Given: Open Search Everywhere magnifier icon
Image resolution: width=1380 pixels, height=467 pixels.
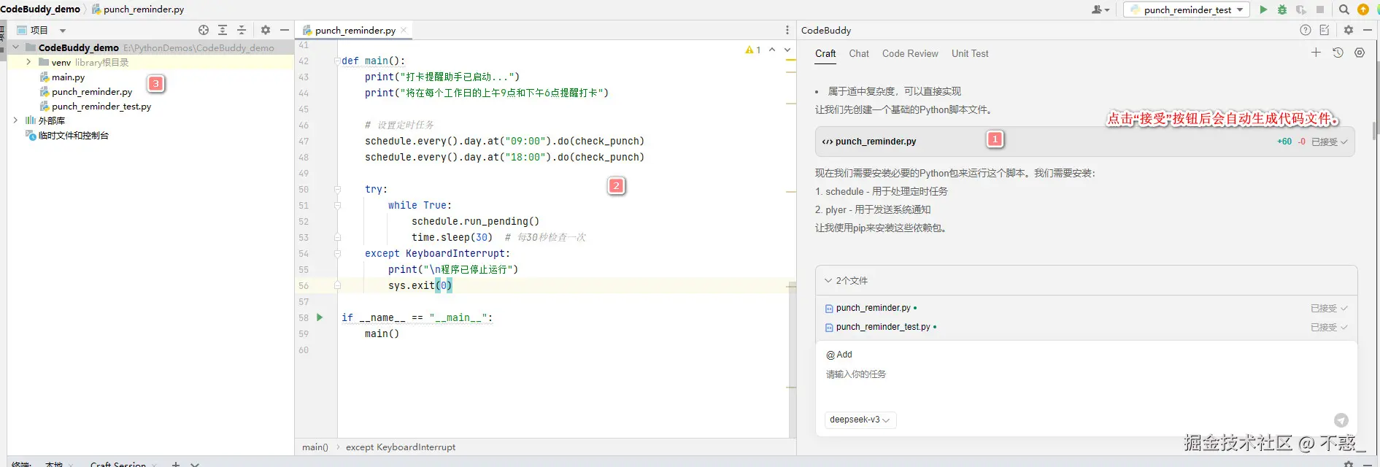Looking at the screenshot, I should point(1344,9).
